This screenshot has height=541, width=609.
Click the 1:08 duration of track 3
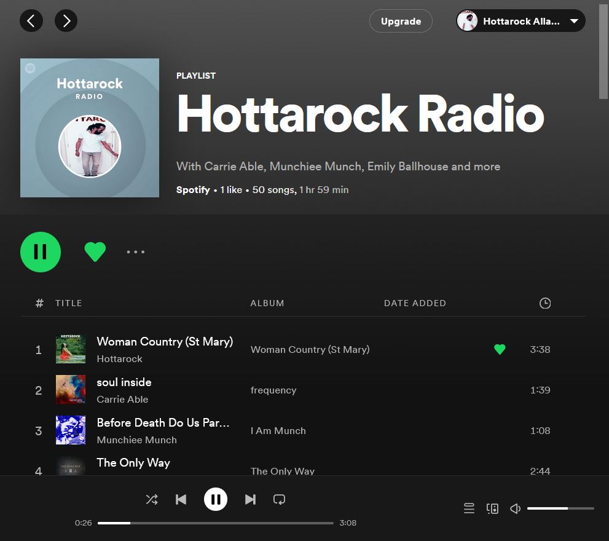coord(540,430)
